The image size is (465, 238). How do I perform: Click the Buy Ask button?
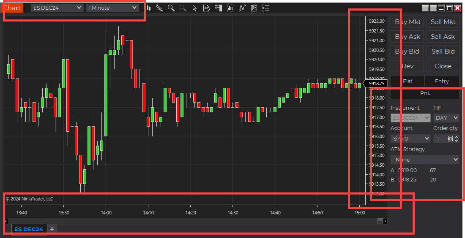[x=408, y=36]
